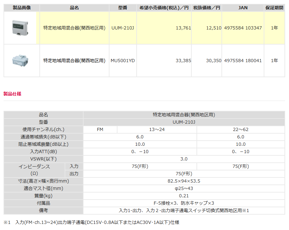Click the 使用チャンネル(ch.) row label
The height and width of the screenshot is (230, 289).
[43, 129]
